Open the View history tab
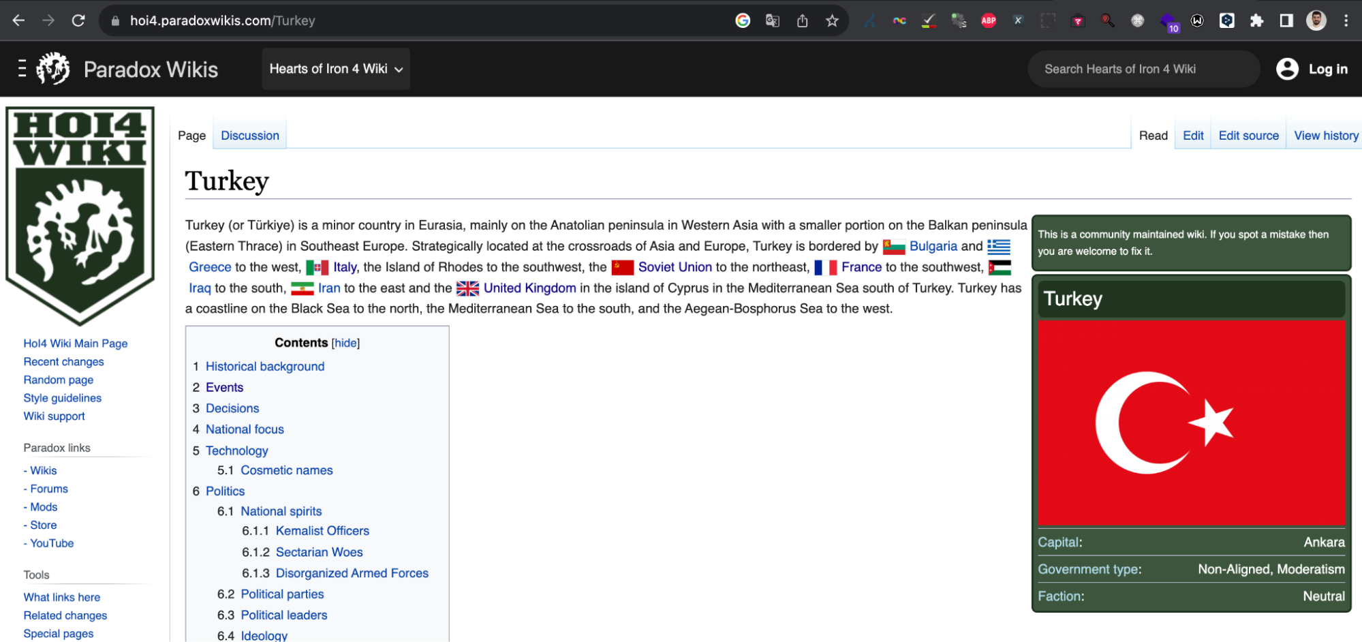This screenshot has height=642, width=1362. click(x=1326, y=136)
